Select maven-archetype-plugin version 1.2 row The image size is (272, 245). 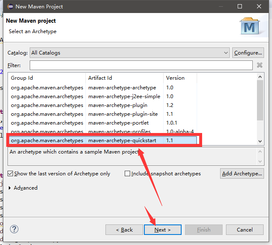(103, 105)
